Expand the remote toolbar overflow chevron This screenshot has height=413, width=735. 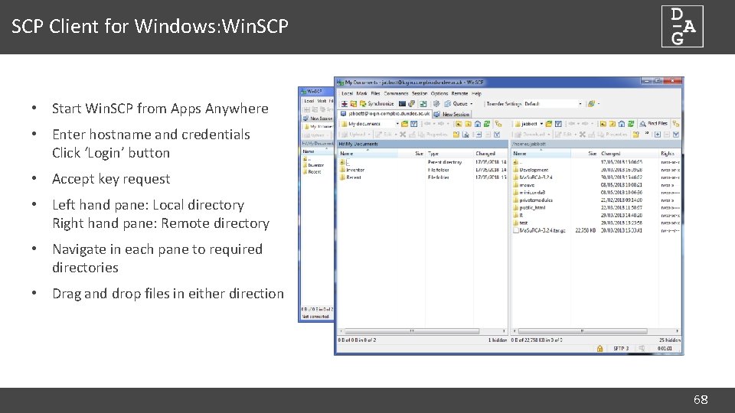pyautogui.click(x=647, y=133)
